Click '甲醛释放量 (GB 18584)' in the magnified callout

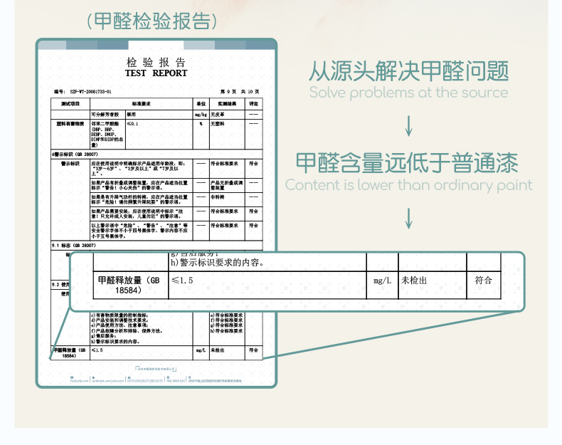pos(129,285)
